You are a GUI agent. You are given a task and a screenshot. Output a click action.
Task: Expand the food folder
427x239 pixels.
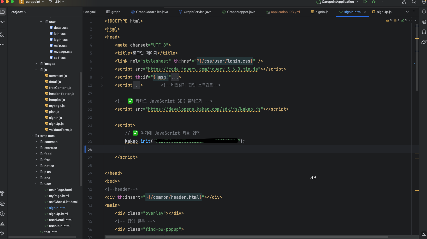coord(36,154)
